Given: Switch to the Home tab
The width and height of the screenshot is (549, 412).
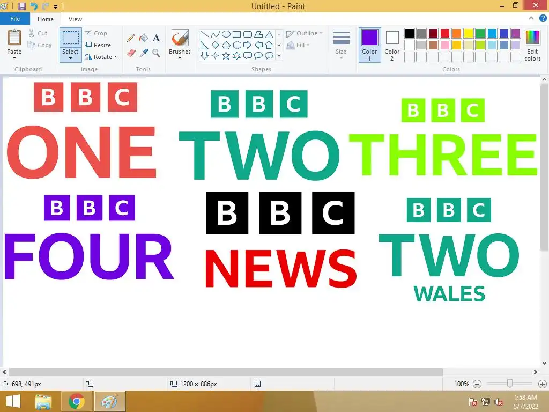Looking at the screenshot, I should 46,19.
